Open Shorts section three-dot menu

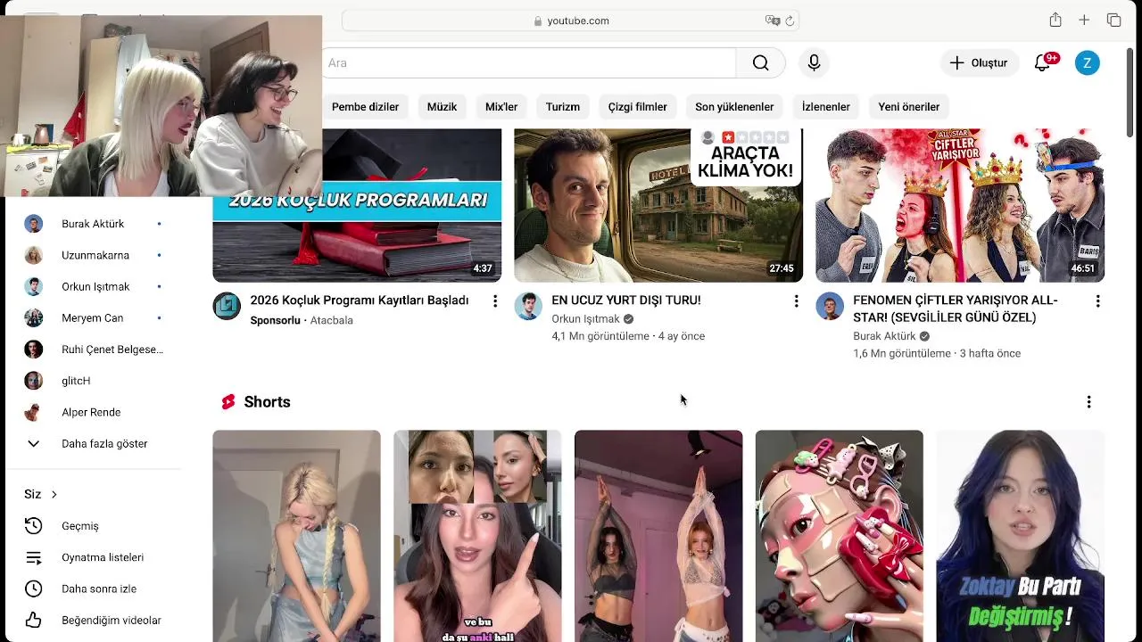[x=1088, y=402]
